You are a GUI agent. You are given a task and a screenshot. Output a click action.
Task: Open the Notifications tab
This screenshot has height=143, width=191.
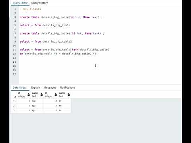point(68,87)
